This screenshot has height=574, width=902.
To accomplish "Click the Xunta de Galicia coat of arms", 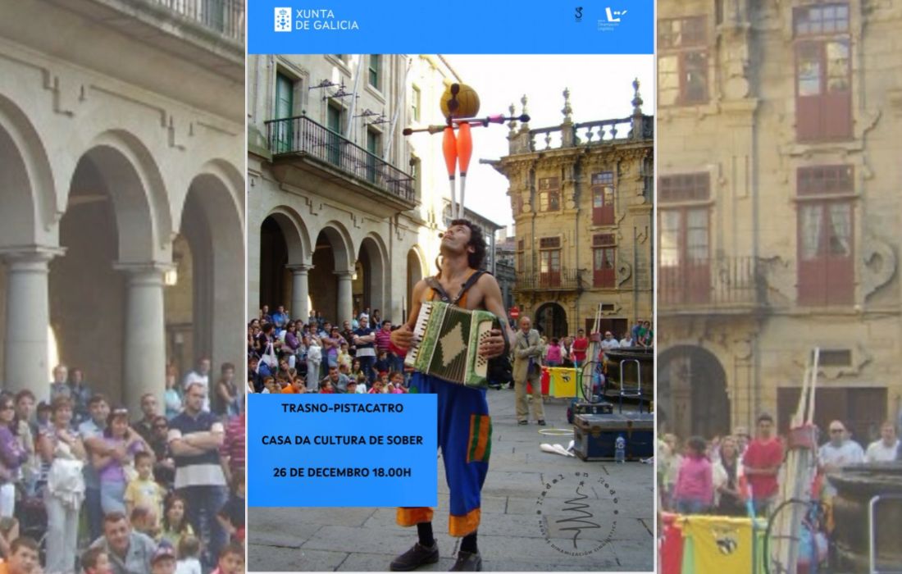I will click(x=283, y=19).
